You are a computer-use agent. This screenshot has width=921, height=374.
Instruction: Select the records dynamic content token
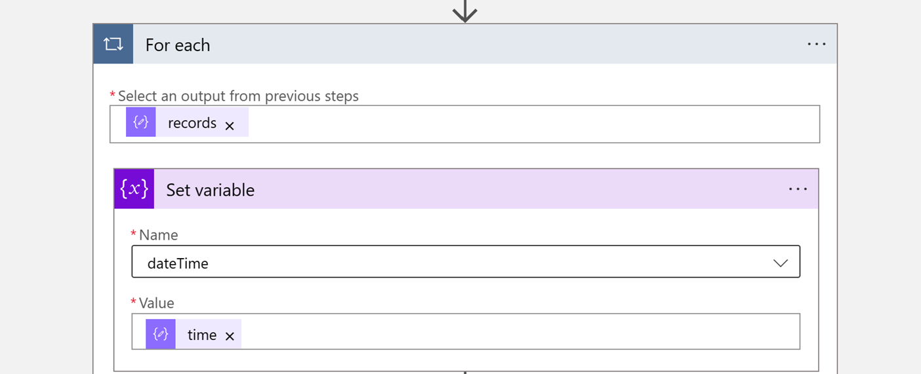pyautogui.click(x=192, y=123)
